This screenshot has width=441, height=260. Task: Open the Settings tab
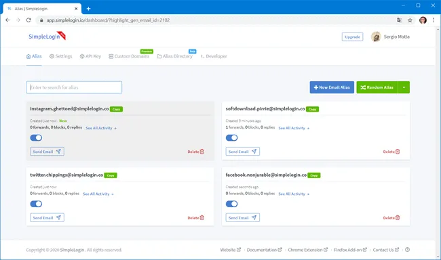[x=61, y=56]
